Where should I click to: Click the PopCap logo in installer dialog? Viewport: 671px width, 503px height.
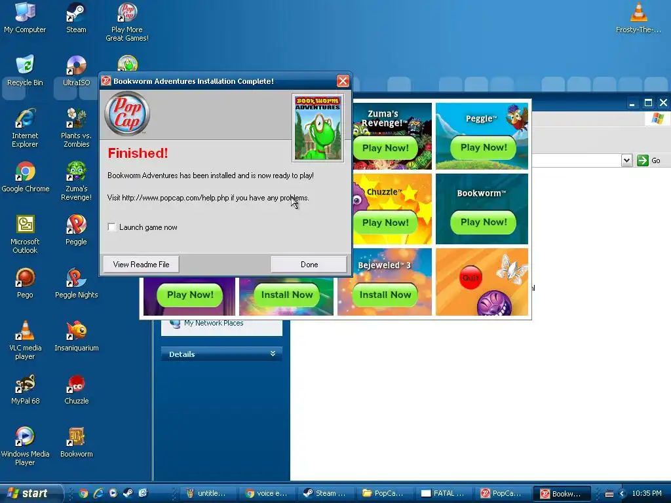tap(127, 113)
